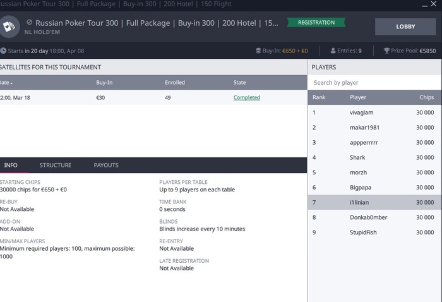Viewport: 442px width, 302px height.
Task: Click the 30 000 chips of StupidFish
Action: pos(425,233)
